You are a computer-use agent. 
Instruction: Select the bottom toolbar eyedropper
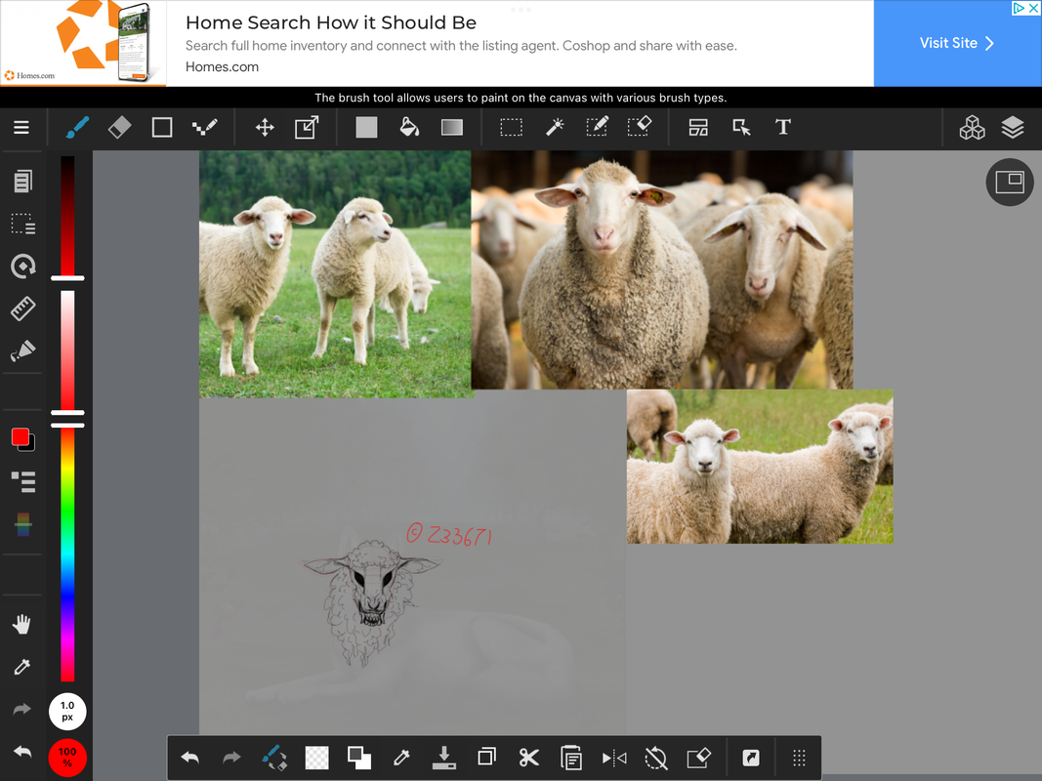(x=401, y=758)
